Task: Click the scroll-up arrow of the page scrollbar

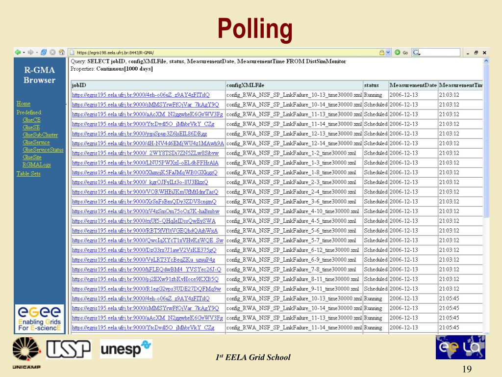Action: coord(486,61)
